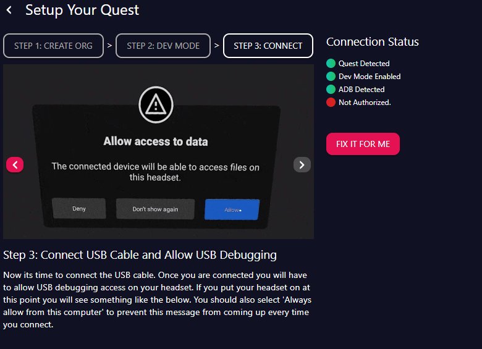This screenshot has height=349, width=482.
Task: Click the blue Allow button in tutorial image
Action: click(232, 209)
